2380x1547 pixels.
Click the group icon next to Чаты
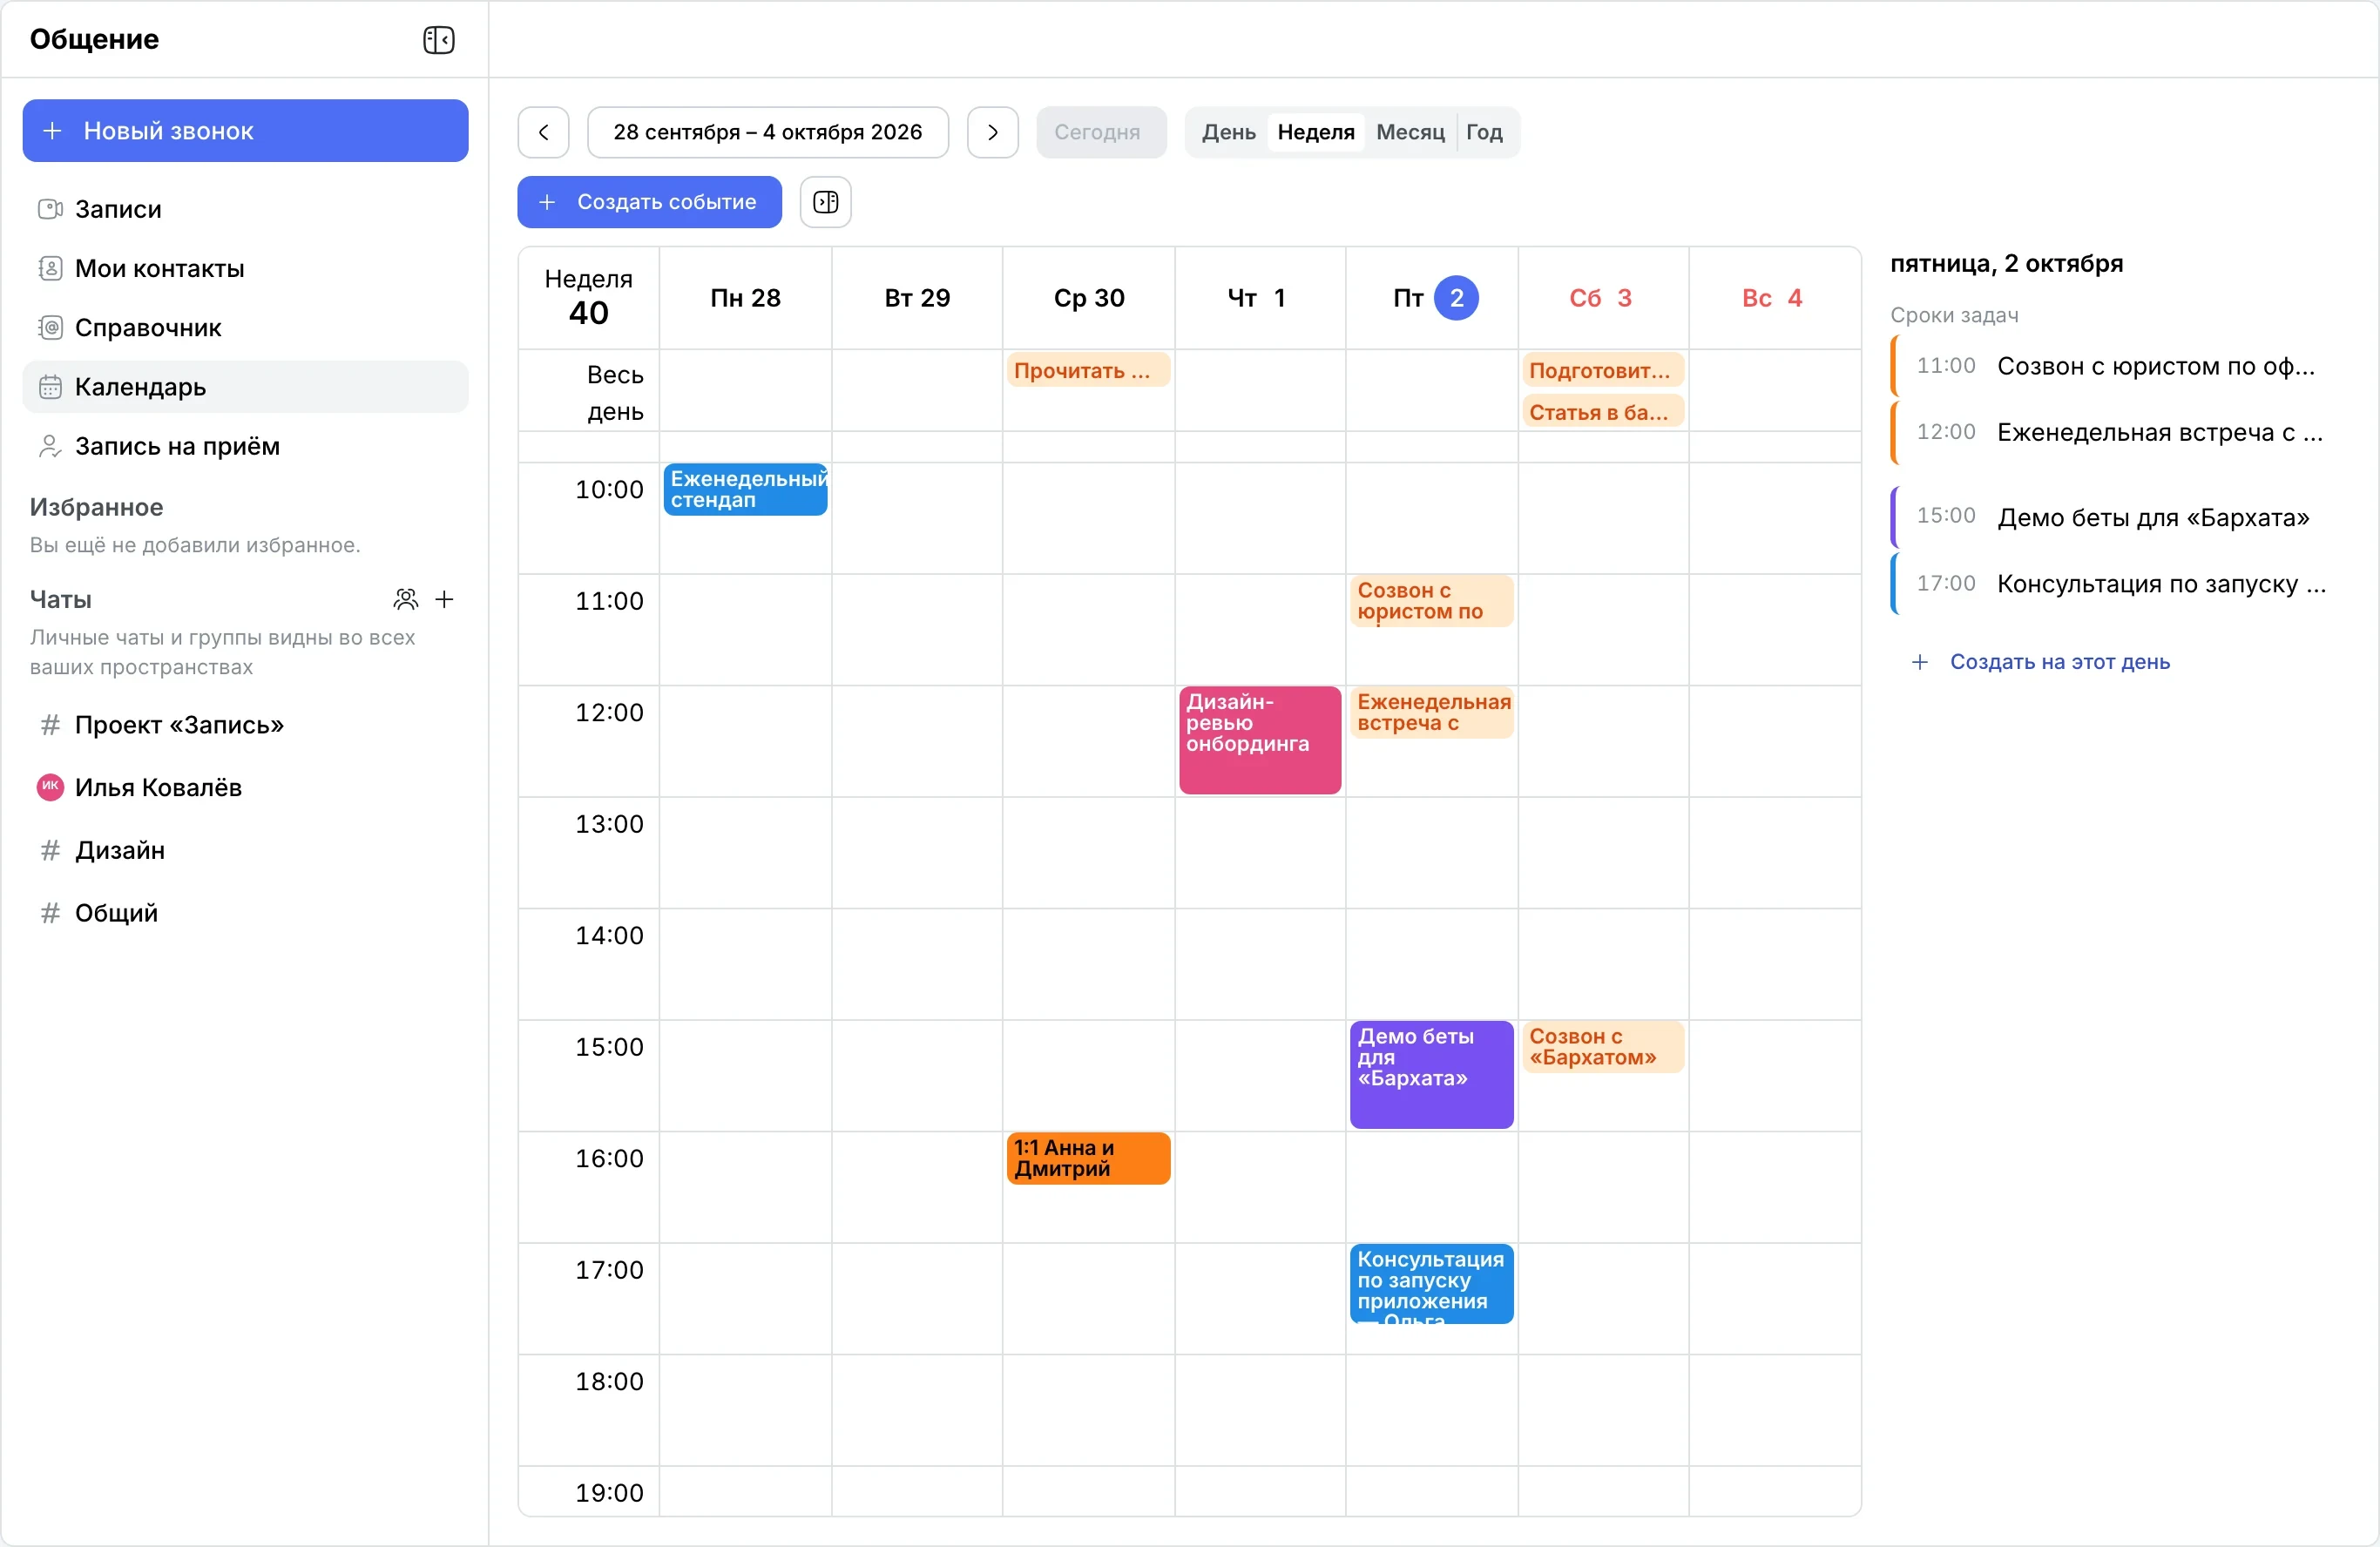tap(405, 599)
